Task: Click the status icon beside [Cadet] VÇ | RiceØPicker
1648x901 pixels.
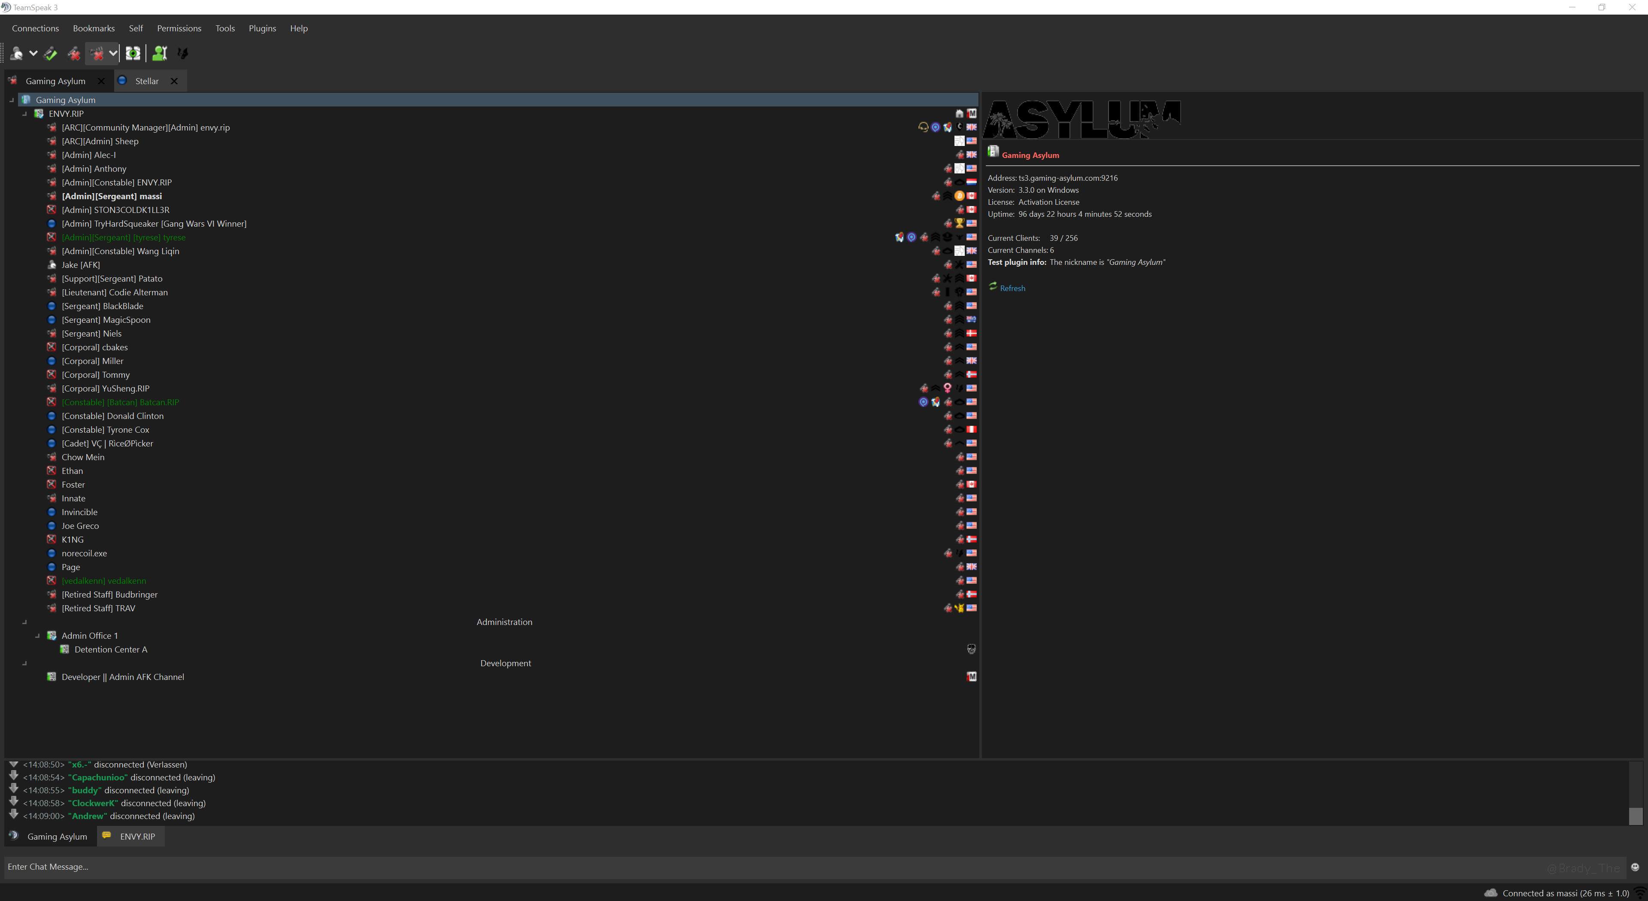Action: (52, 443)
